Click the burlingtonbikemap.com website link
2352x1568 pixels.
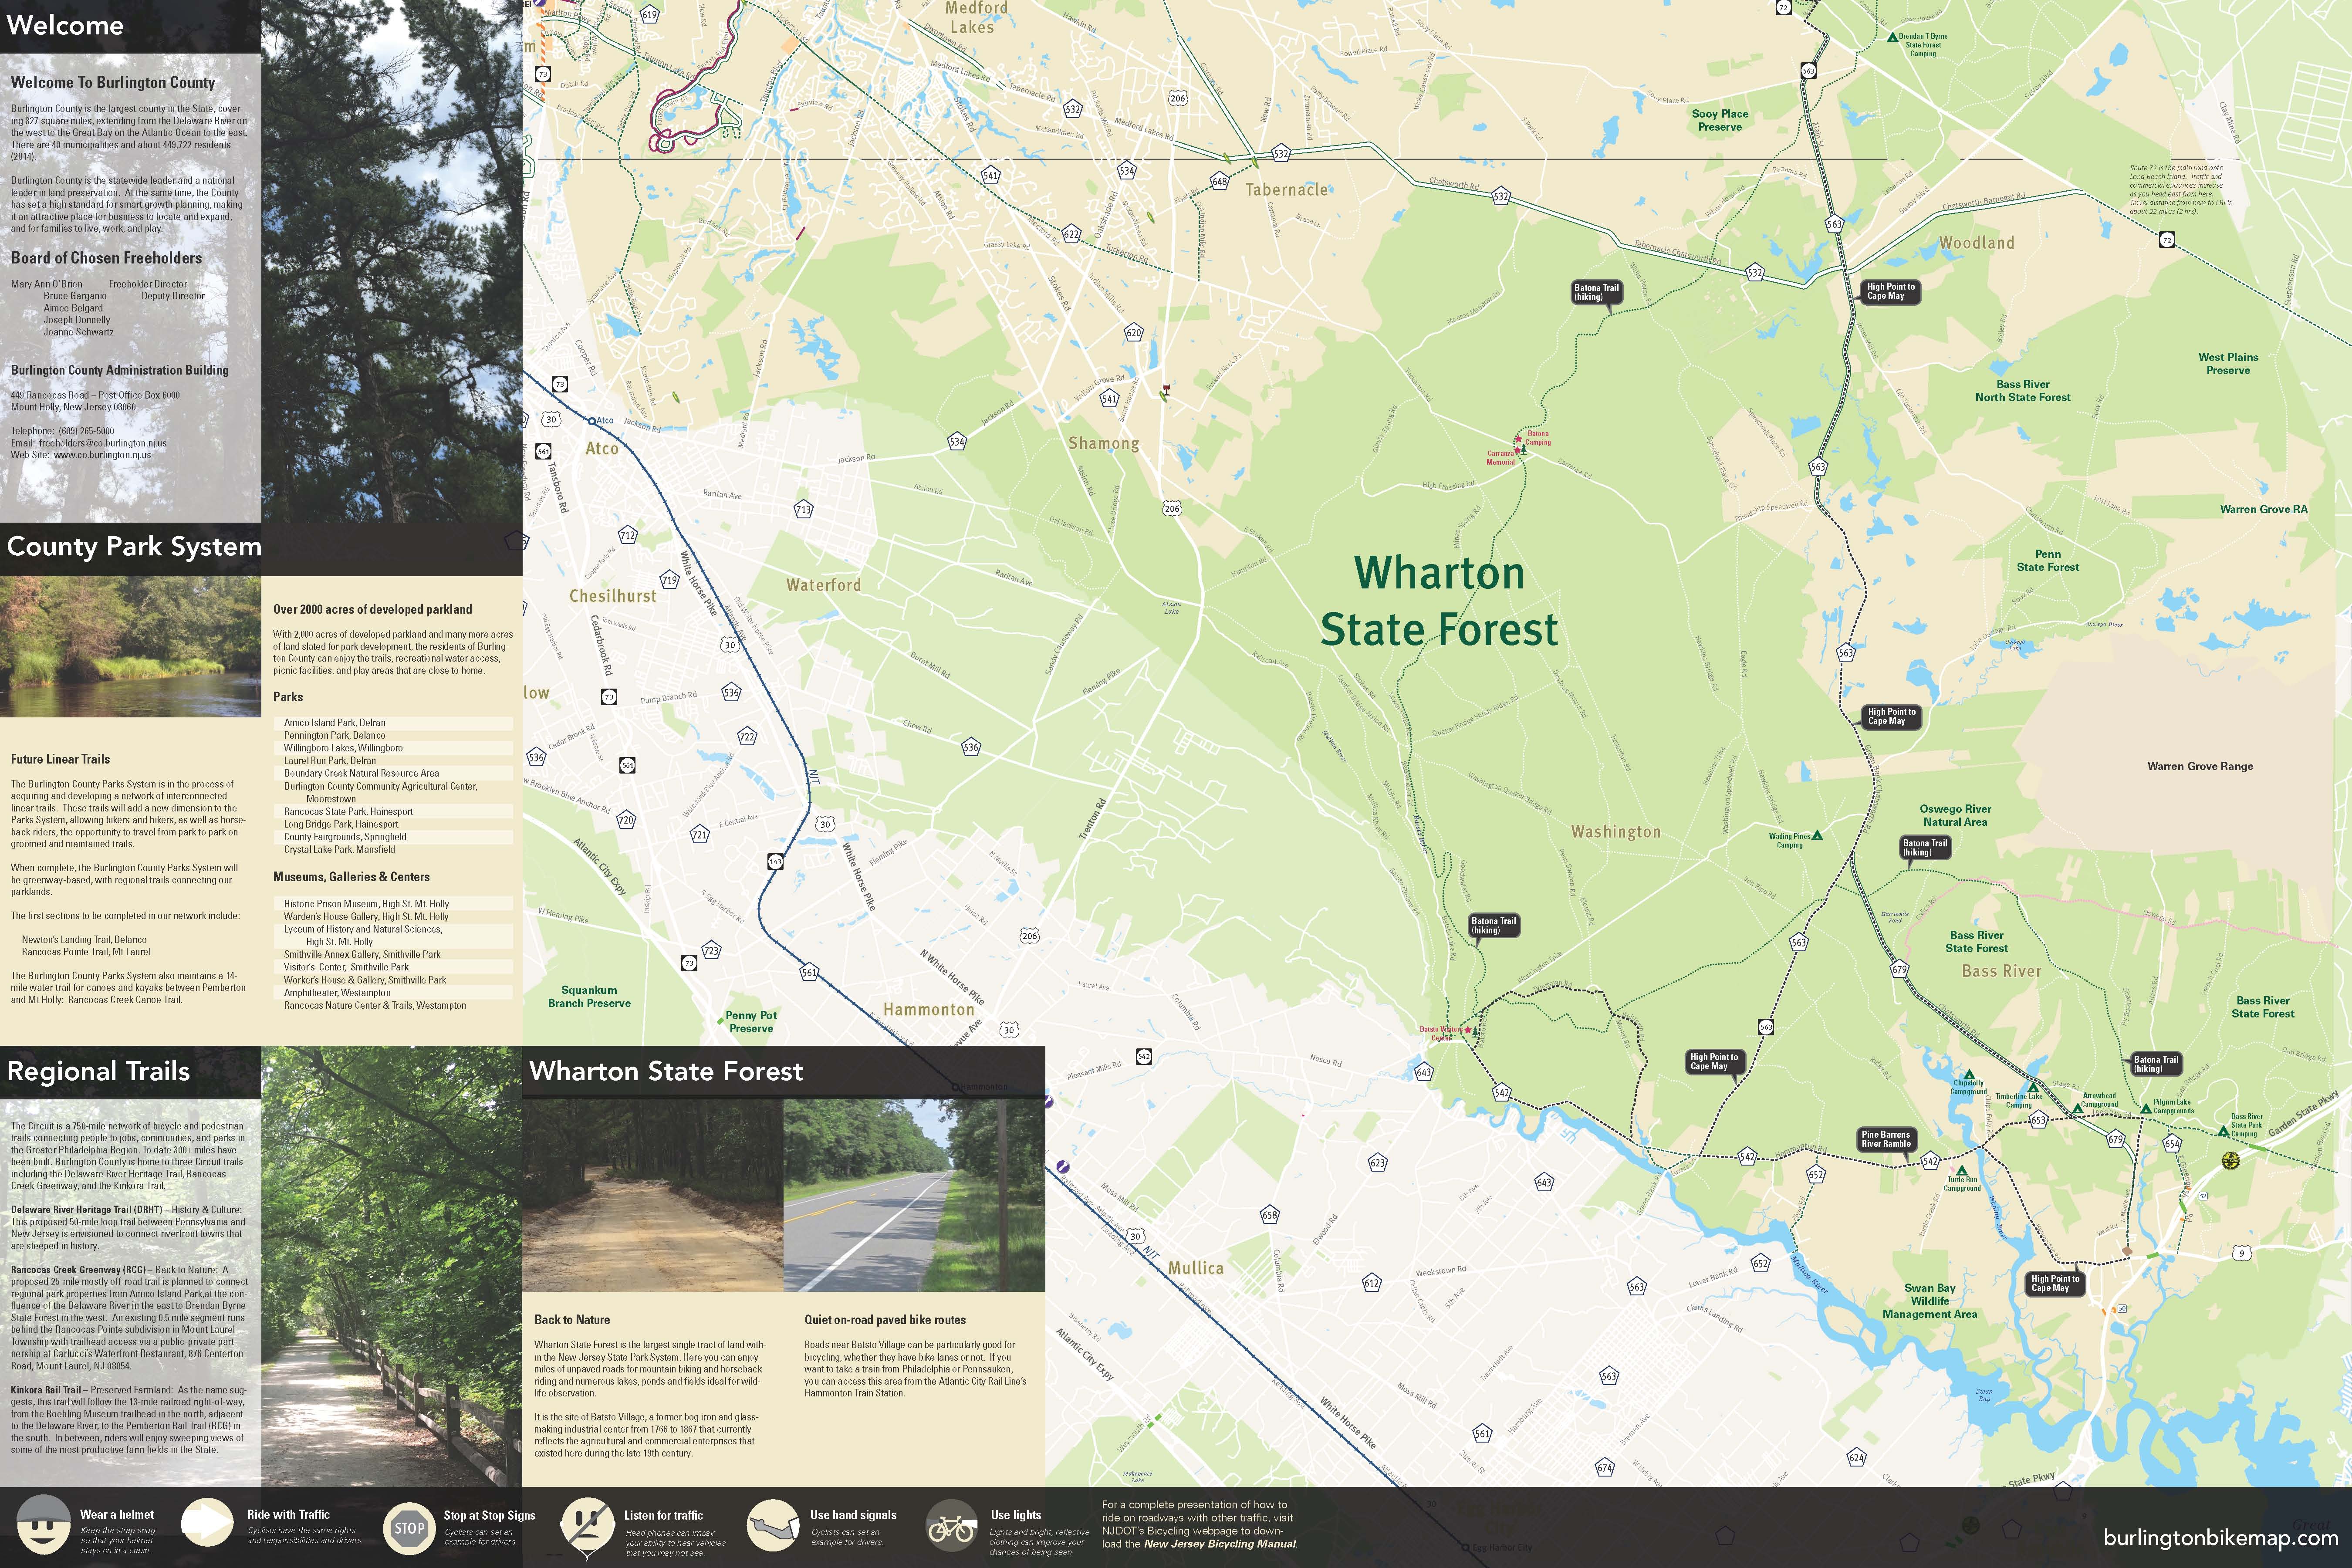2221,1538
